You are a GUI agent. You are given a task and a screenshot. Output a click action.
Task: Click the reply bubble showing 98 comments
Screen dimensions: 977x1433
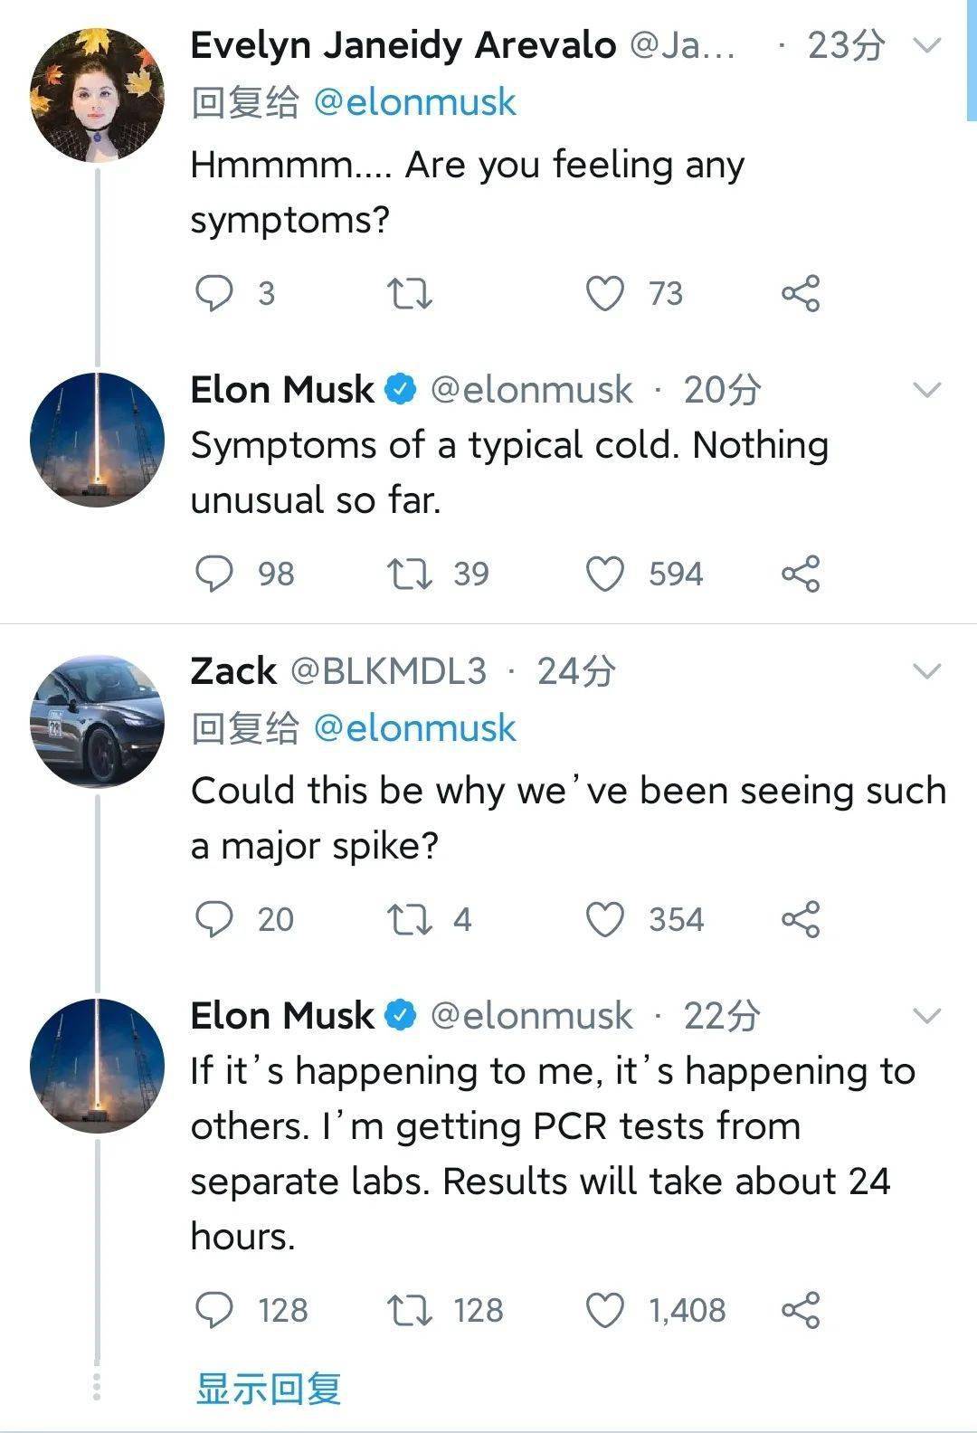point(215,573)
